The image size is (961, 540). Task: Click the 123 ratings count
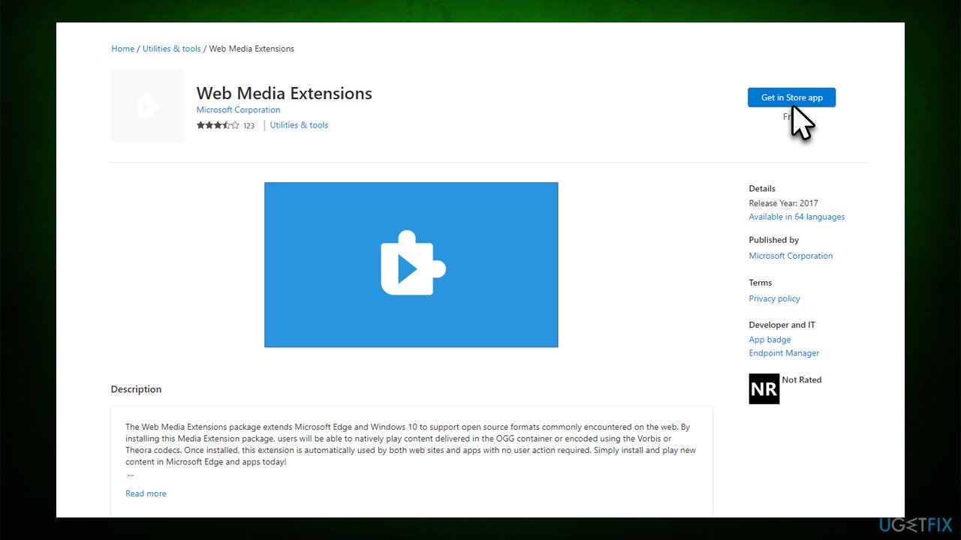[249, 125]
